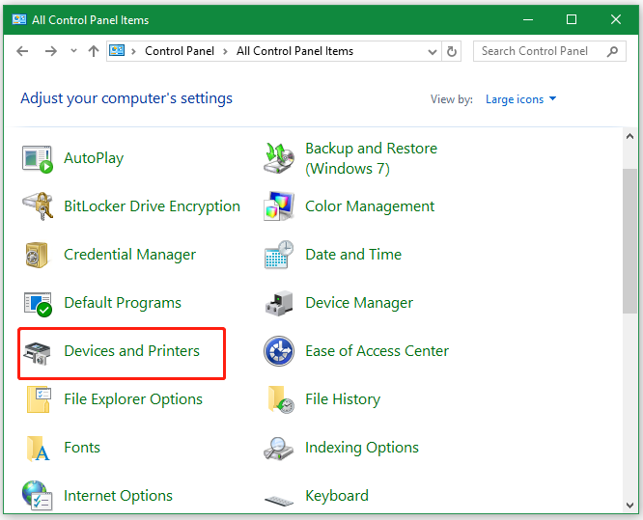
Task: Open the File Explorer Options folder icon
Action: pyautogui.click(x=39, y=399)
